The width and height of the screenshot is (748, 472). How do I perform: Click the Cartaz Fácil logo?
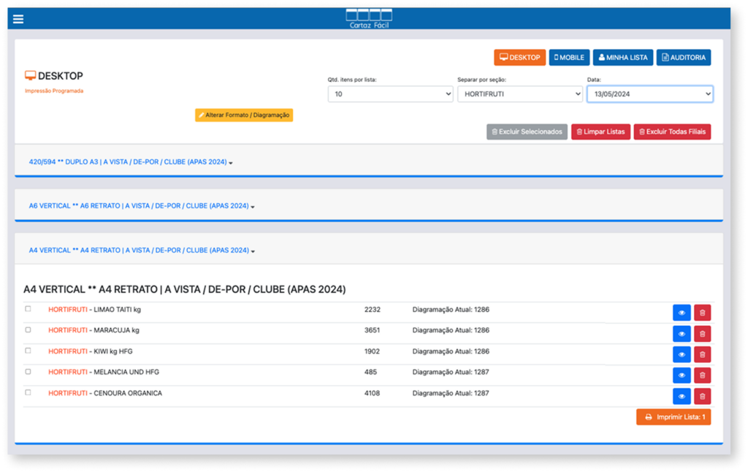pyautogui.click(x=369, y=18)
